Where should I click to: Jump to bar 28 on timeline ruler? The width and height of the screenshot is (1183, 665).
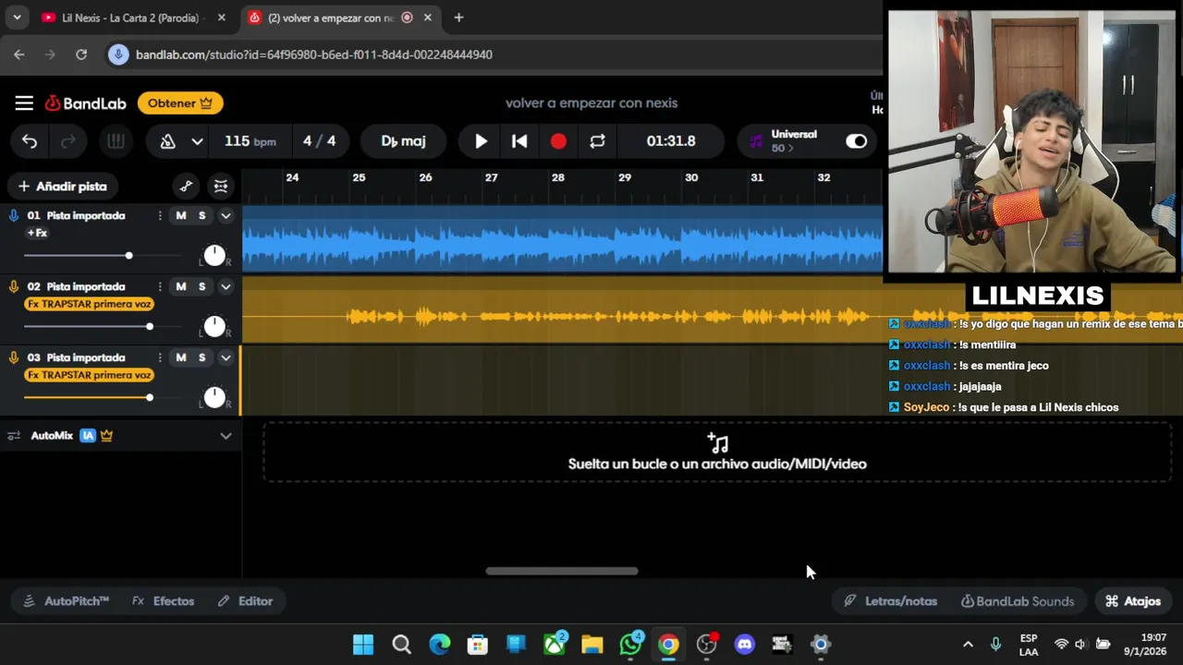click(557, 177)
